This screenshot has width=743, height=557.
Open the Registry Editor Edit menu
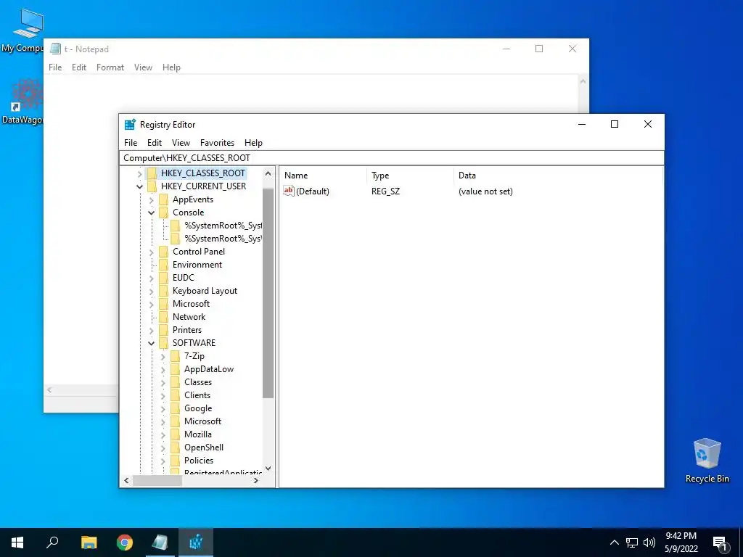pyautogui.click(x=155, y=143)
